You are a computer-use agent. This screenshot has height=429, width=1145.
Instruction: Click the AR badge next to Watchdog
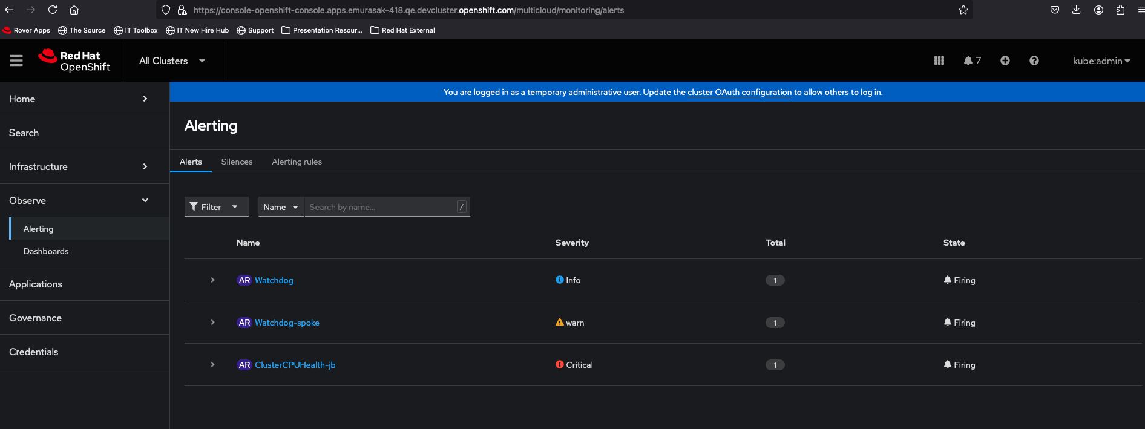coord(244,280)
